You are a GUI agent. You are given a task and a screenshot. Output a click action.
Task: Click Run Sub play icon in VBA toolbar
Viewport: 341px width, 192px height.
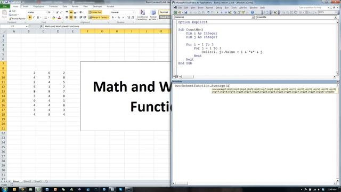tap(217, 12)
